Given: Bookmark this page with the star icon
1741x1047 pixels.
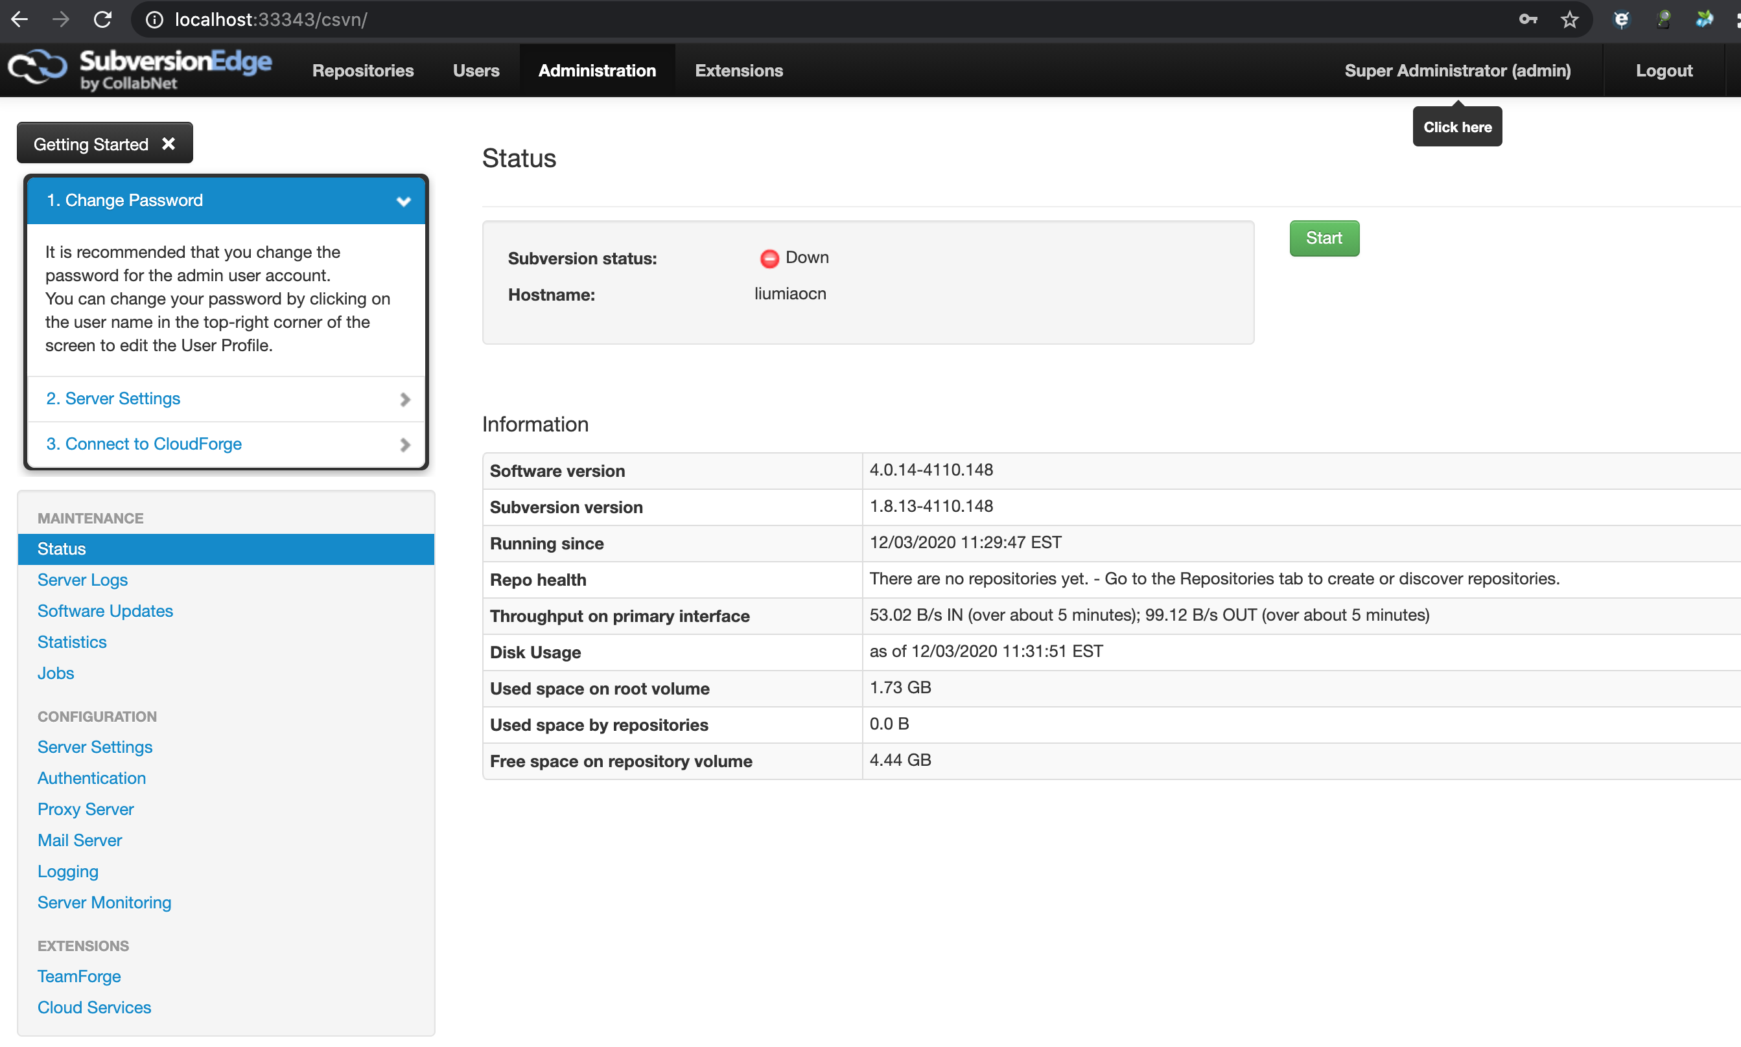Looking at the screenshot, I should click(1569, 19).
